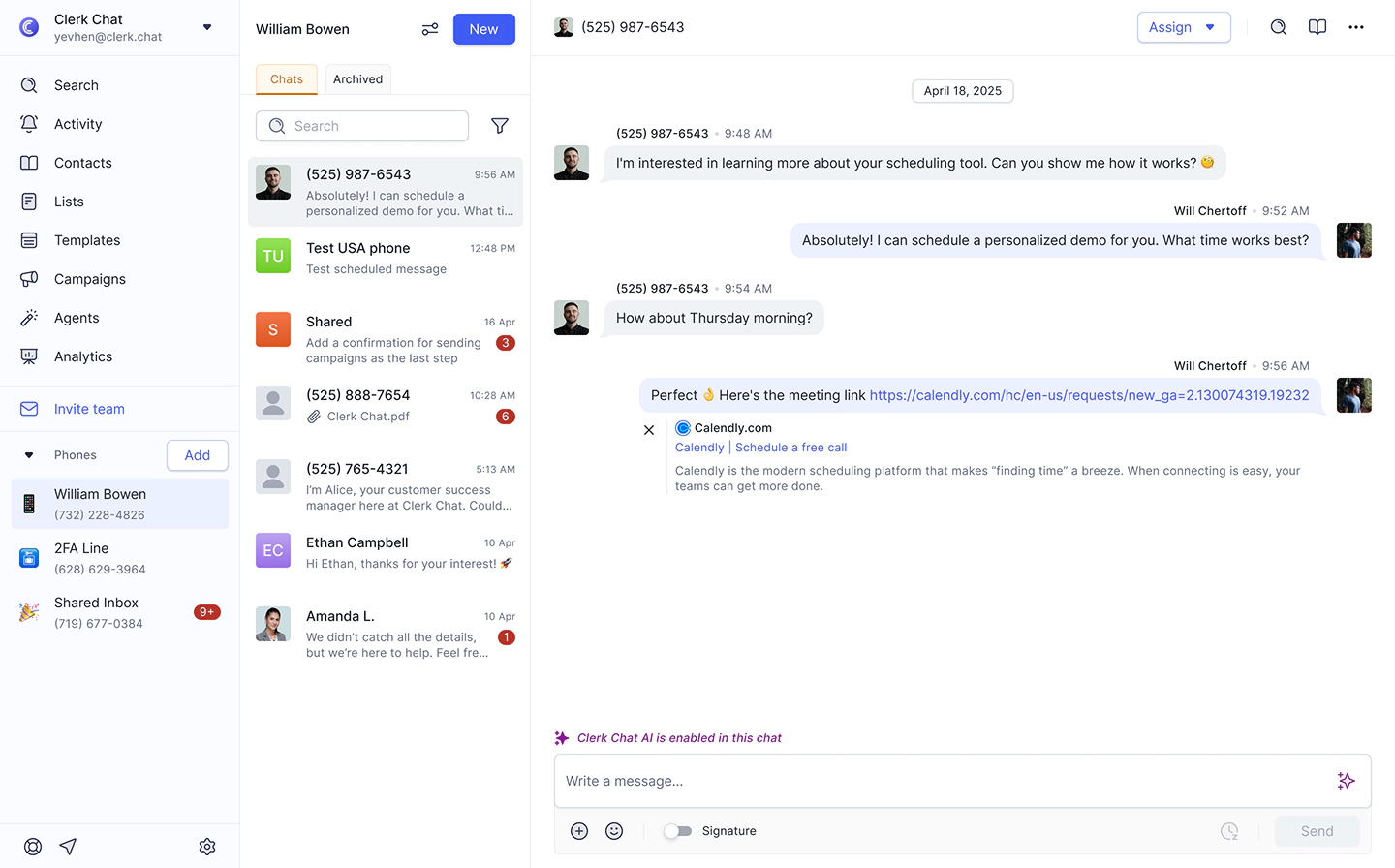Viewport: 1395px width, 868px height.
Task: Open the three-dots more options menu
Action: coord(1356,27)
